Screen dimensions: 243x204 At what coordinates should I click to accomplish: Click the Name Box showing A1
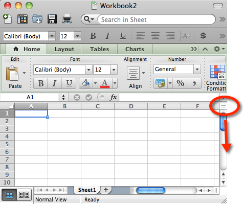[30, 97]
